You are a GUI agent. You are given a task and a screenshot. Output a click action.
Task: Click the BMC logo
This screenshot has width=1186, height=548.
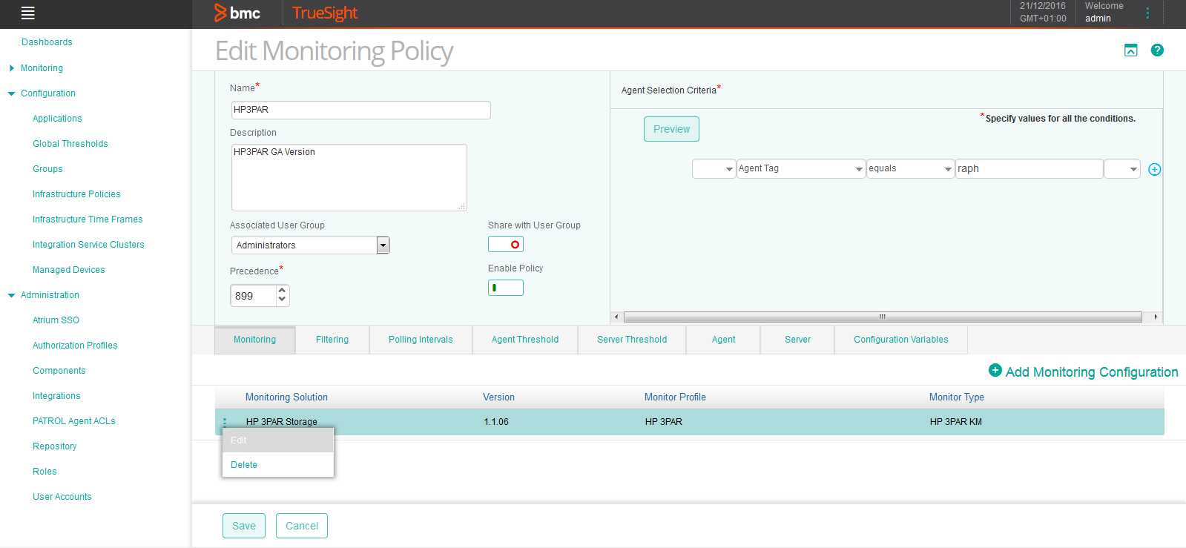(237, 13)
